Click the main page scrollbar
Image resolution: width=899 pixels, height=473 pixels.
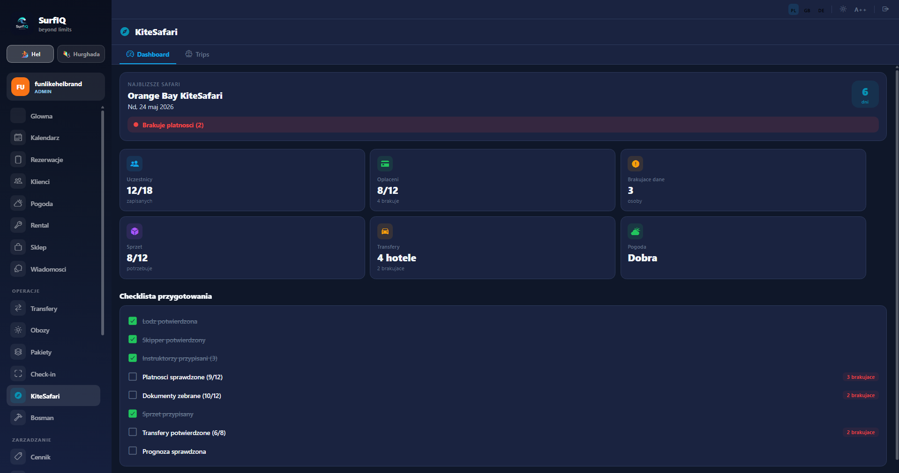(x=897, y=265)
